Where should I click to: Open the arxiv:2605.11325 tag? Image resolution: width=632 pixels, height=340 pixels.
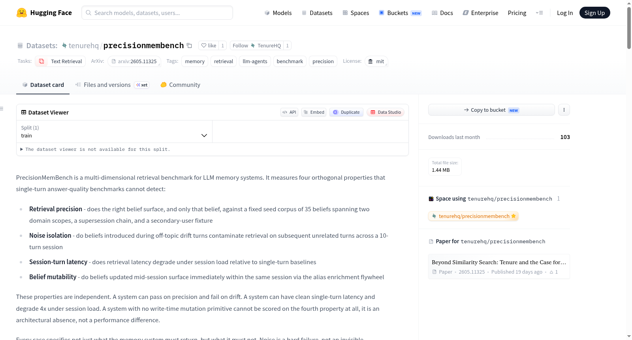click(134, 61)
